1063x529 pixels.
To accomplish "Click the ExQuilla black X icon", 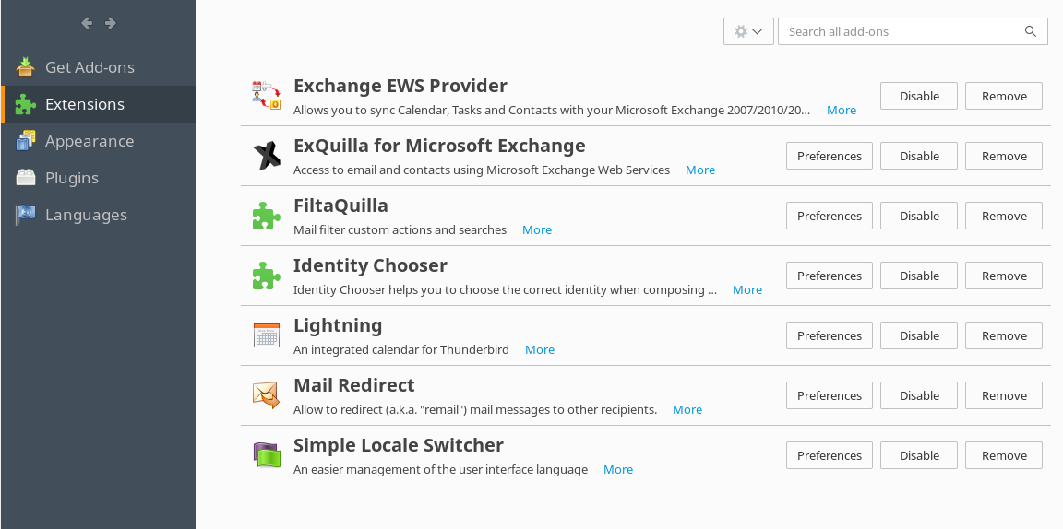I will (266, 156).
